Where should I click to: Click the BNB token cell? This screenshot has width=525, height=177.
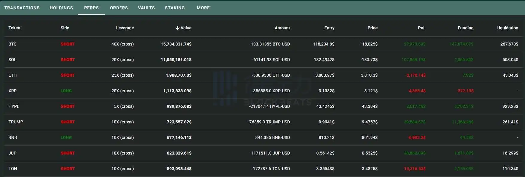point(13,137)
